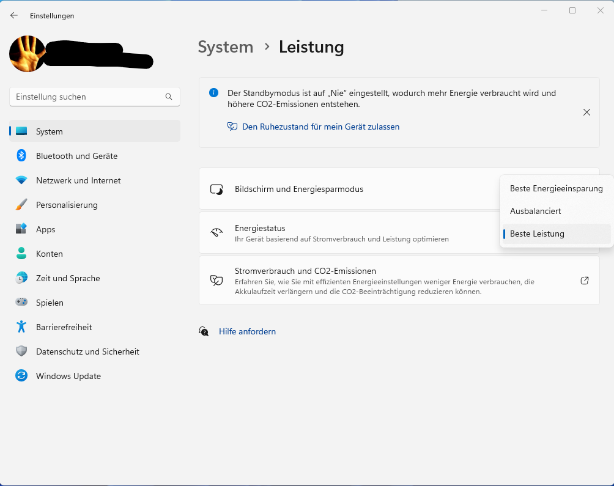Click the Konten person icon
614x486 pixels.
pos(21,254)
